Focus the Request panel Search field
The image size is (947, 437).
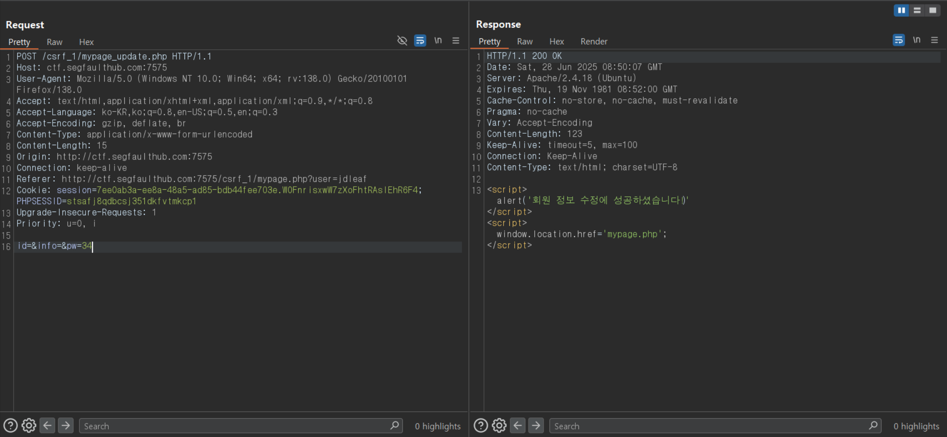[241, 426]
